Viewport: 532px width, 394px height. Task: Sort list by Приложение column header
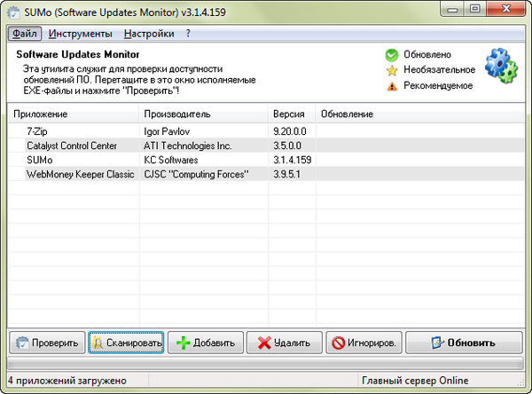tap(73, 114)
